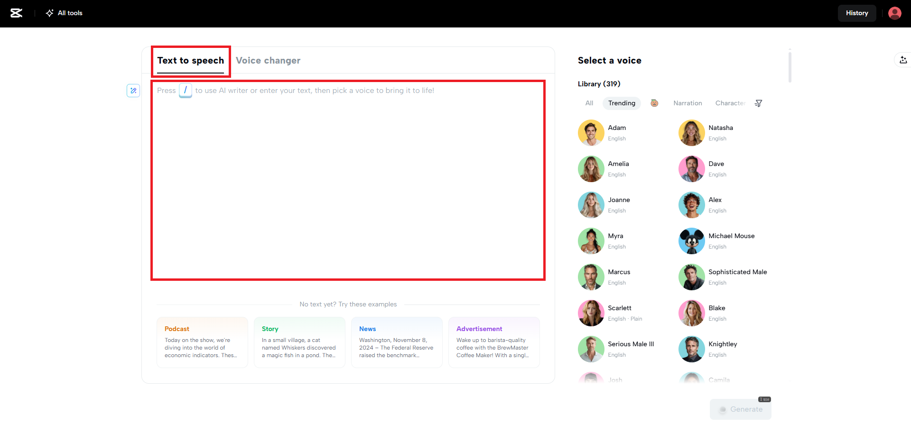The height and width of the screenshot is (434, 911).
Task: Click the voice list scrollbar
Action: pyautogui.click(x=790, y=67)
